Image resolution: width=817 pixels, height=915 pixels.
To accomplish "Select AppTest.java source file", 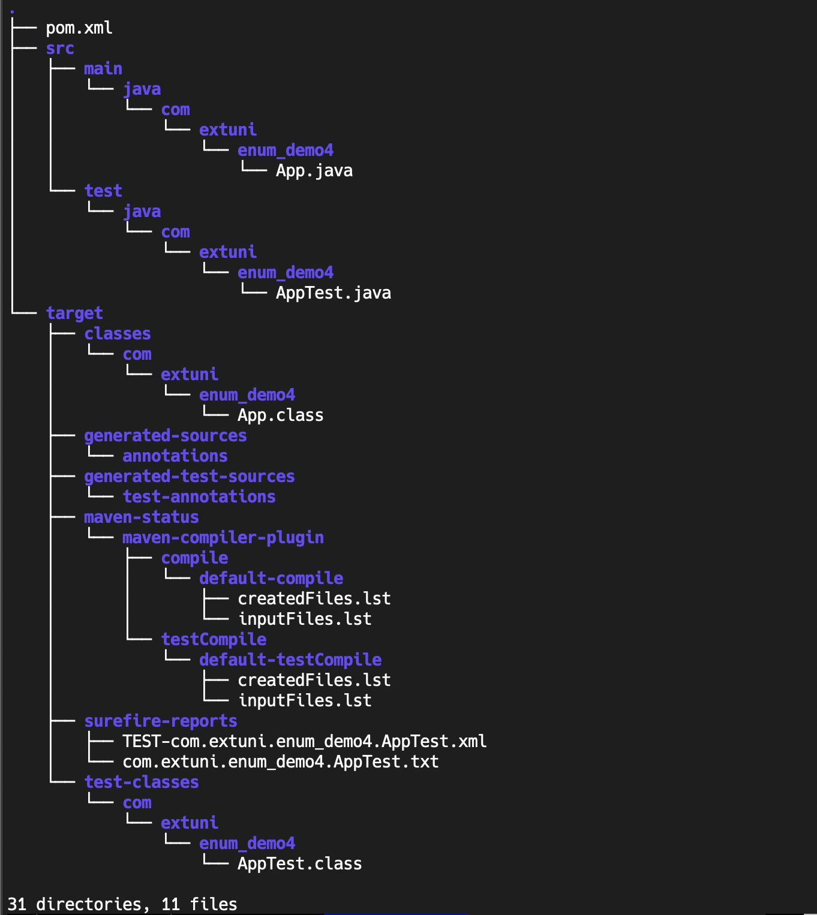I will [332, 293].
